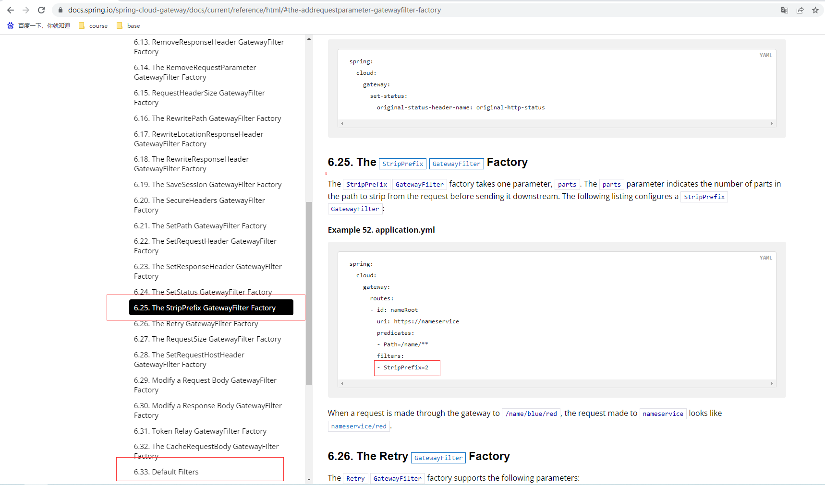
Task: Go to 6.33 Default Filters
Action: coord(166,472)
